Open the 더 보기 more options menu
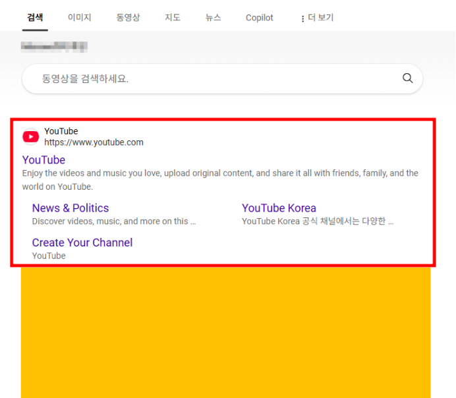This screenshot has height=398, width=456. (x=317, y=18)
